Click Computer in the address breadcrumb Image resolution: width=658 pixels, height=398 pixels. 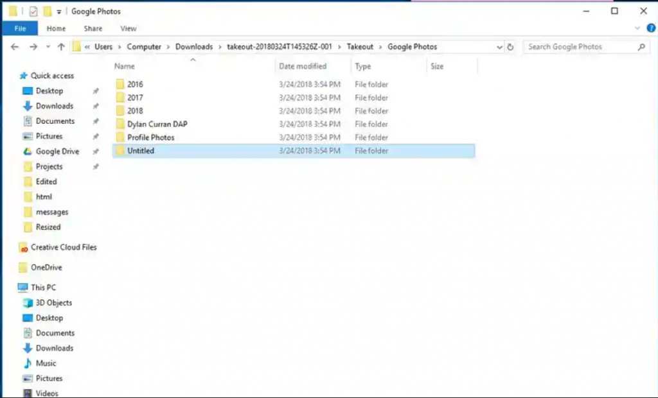click(144, 47)
